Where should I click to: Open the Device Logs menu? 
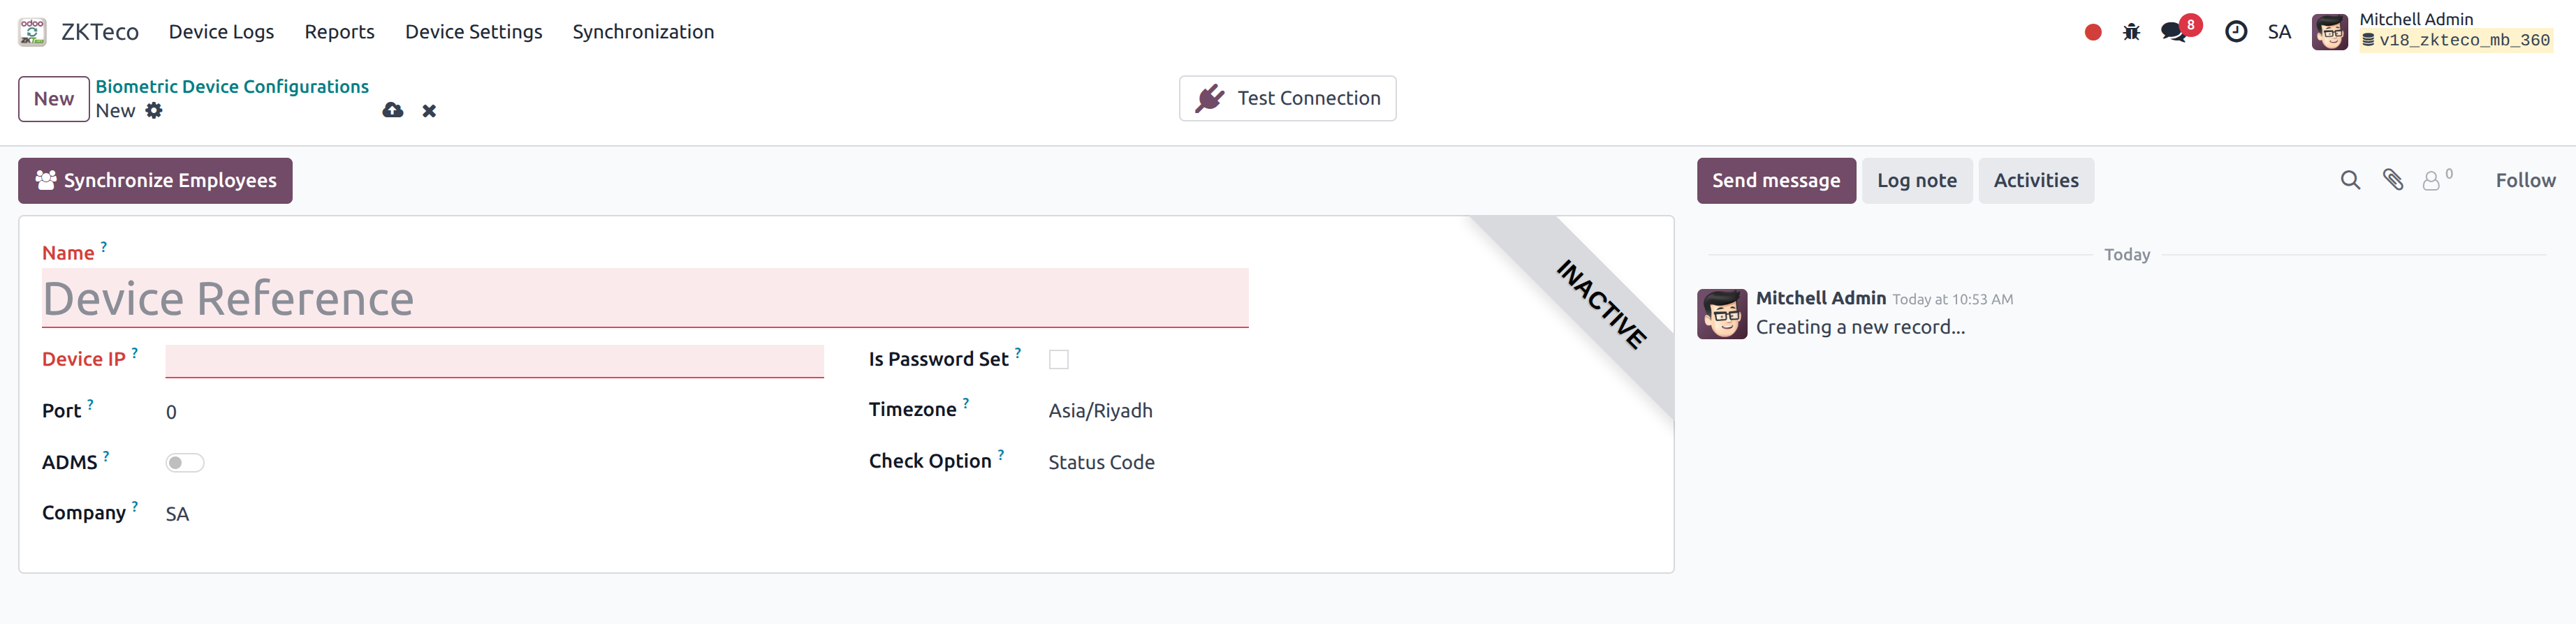(x=220, y=31)
